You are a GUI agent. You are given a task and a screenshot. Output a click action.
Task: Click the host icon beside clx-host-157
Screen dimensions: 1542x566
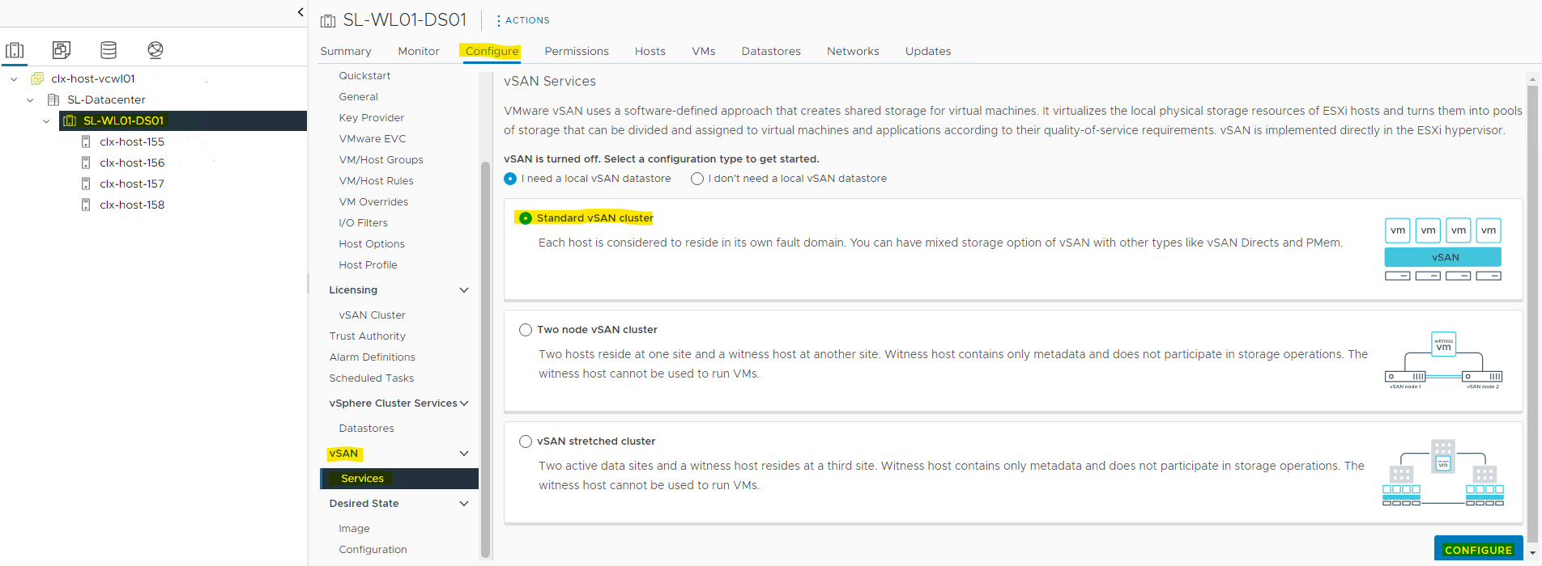tap(86, 184)
